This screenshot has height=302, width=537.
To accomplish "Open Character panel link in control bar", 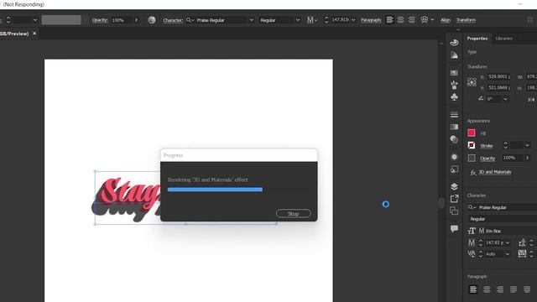I will click(173, 20).
